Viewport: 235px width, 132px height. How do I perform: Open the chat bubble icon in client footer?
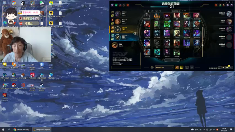223,67
